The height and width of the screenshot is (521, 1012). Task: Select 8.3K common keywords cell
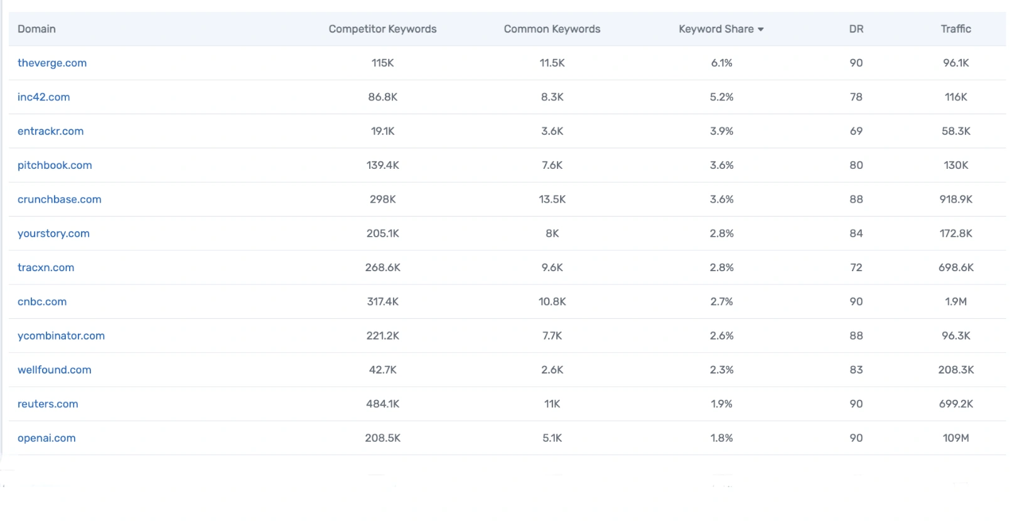(x=552, y=97)
